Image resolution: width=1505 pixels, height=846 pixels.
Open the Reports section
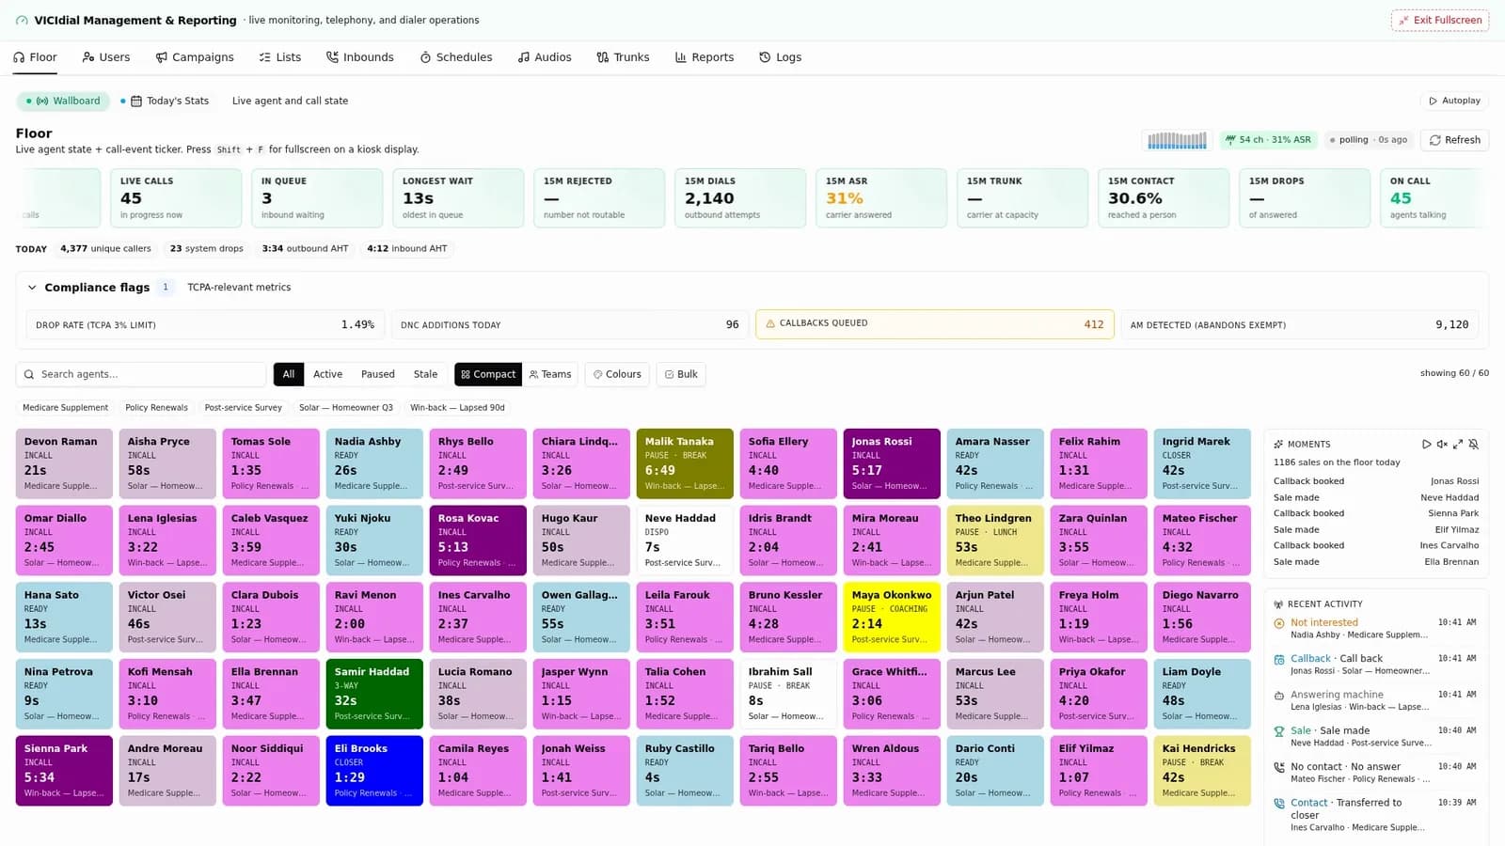pos(705,57)
